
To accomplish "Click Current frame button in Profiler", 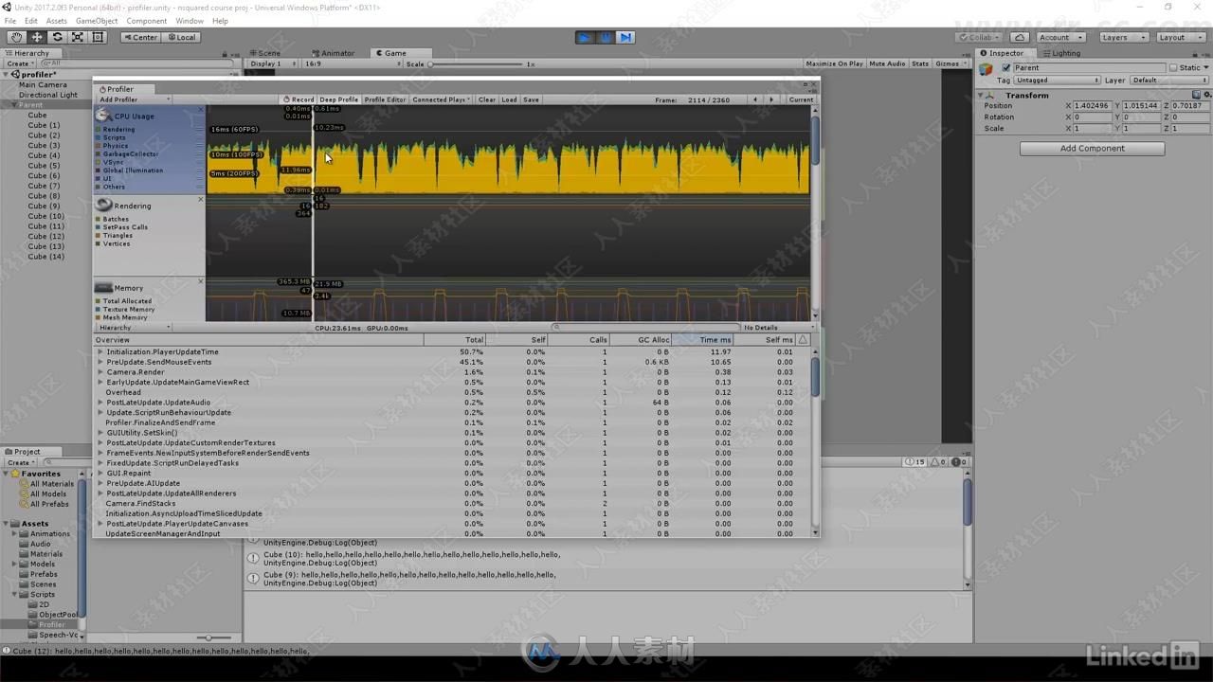I will 801,99.
